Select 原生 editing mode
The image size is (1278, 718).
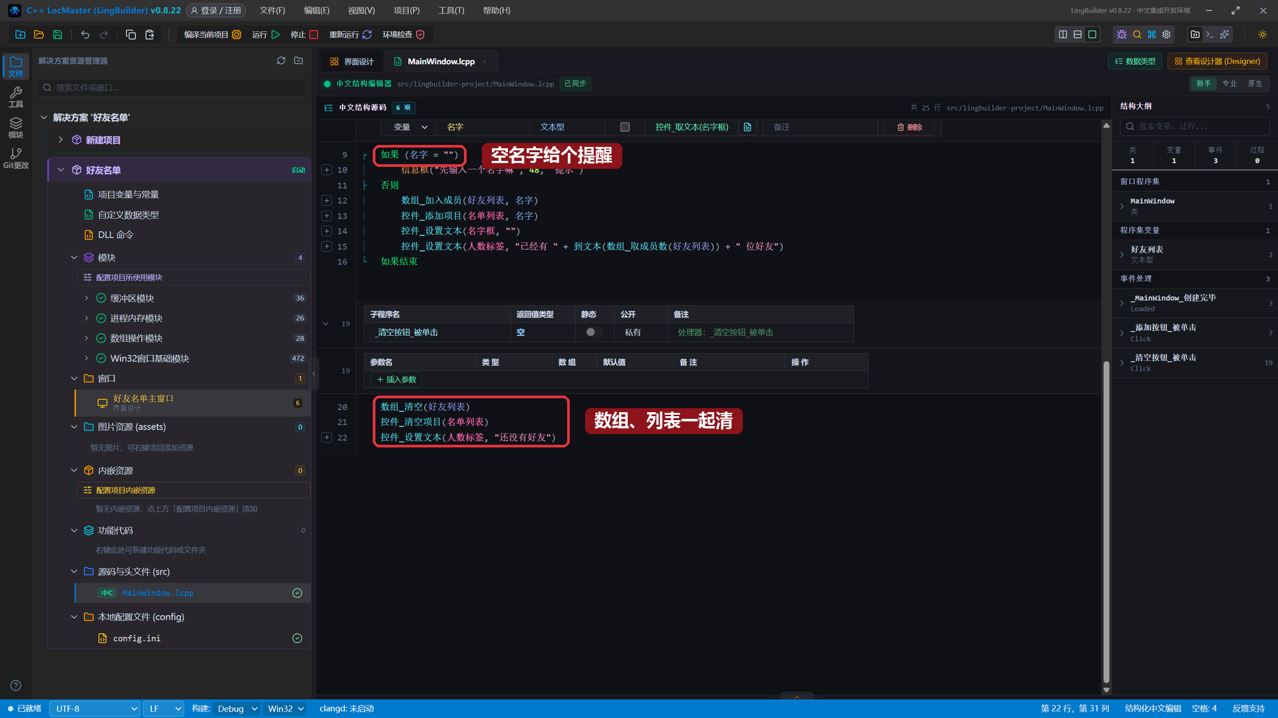tap(1255, 84)
